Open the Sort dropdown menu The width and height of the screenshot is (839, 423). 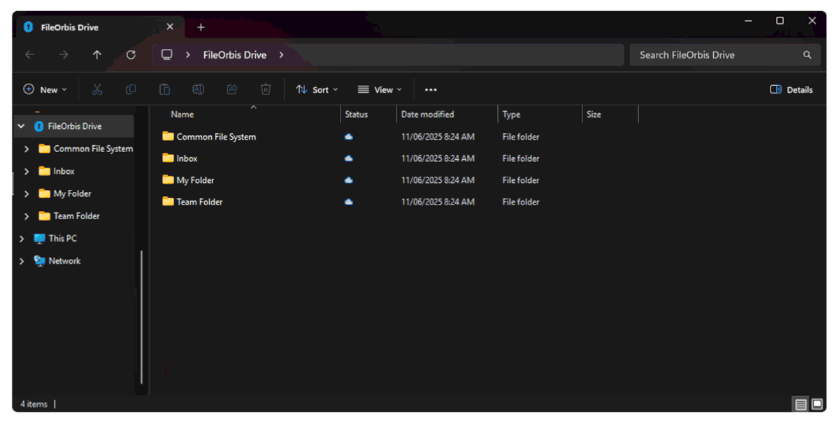tap(317, 89)
